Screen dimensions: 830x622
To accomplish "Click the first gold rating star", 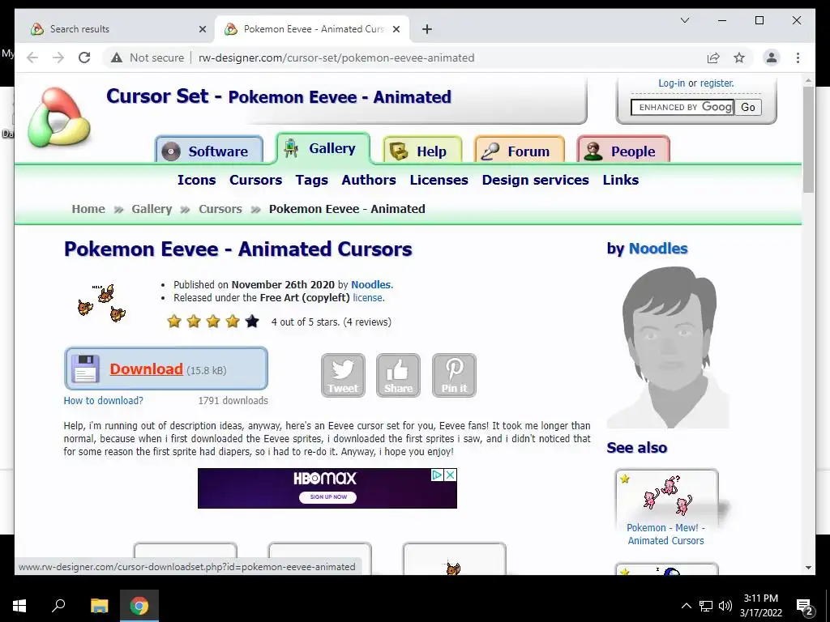I will (174, 321).
